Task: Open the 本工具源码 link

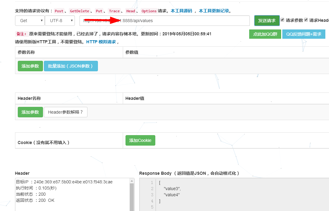Action: point(181,11)
